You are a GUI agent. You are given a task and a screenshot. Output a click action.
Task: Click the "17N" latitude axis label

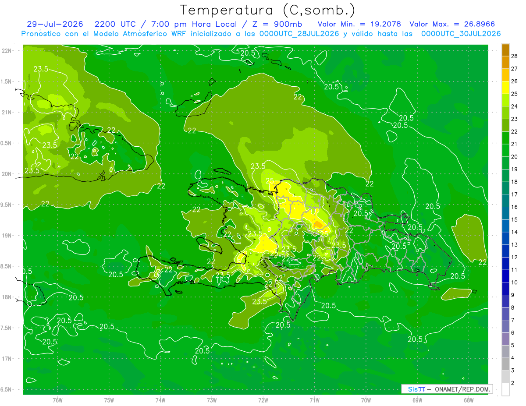pyautogui.click(x=7, y=359)
